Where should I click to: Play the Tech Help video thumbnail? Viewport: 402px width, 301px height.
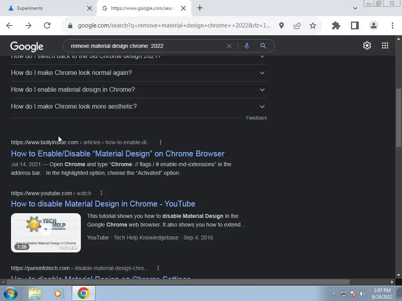pyautogui.click(x=46, y=233)
